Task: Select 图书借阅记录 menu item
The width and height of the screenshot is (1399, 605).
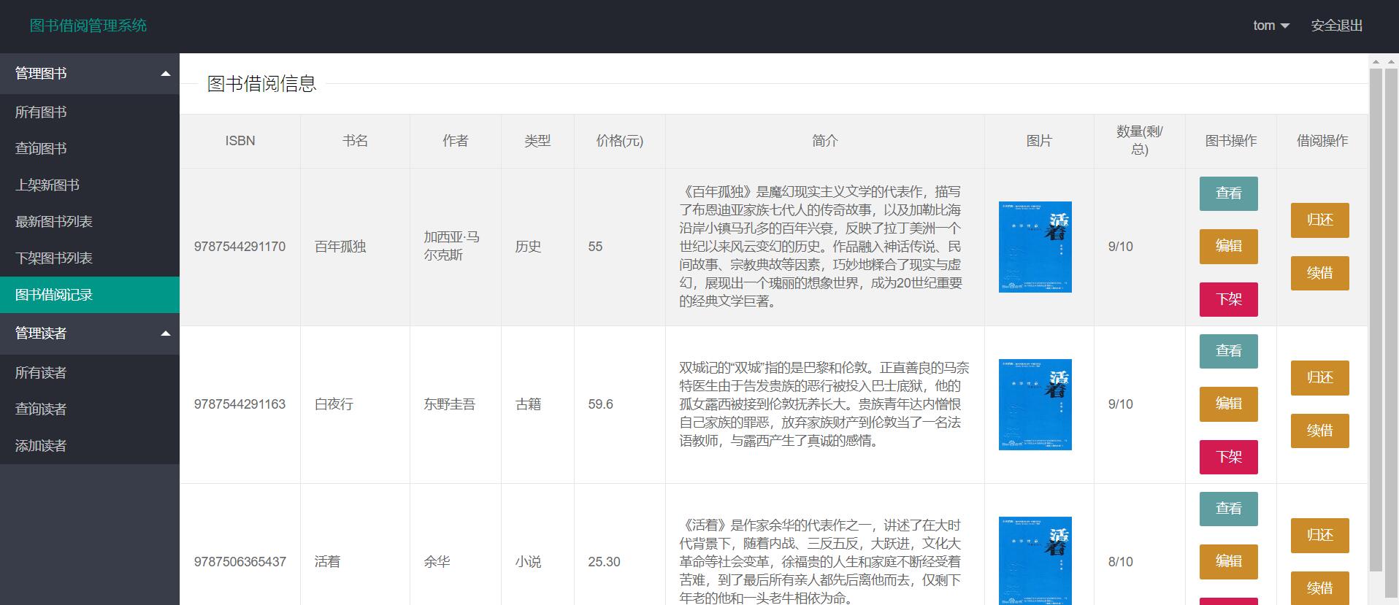Action: (90, 295)
